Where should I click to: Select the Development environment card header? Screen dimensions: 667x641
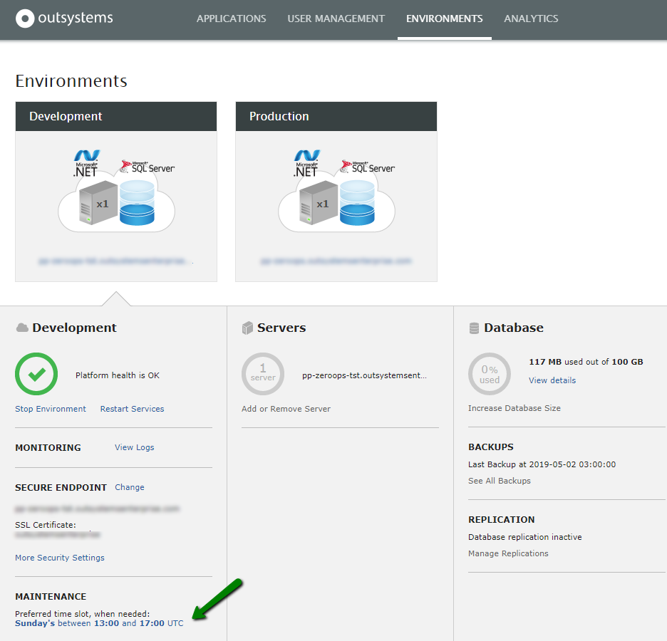click(x=116, y=116)
